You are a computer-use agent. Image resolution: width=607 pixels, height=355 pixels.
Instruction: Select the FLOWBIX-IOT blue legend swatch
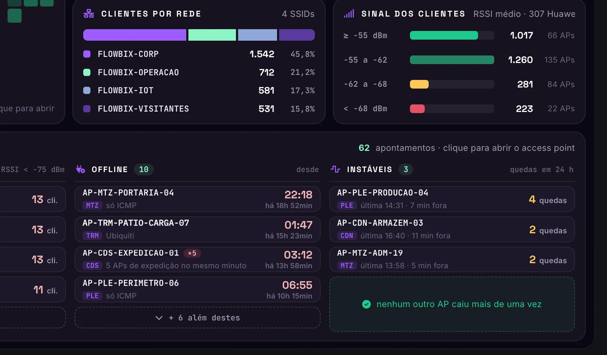tap(87, 90)
